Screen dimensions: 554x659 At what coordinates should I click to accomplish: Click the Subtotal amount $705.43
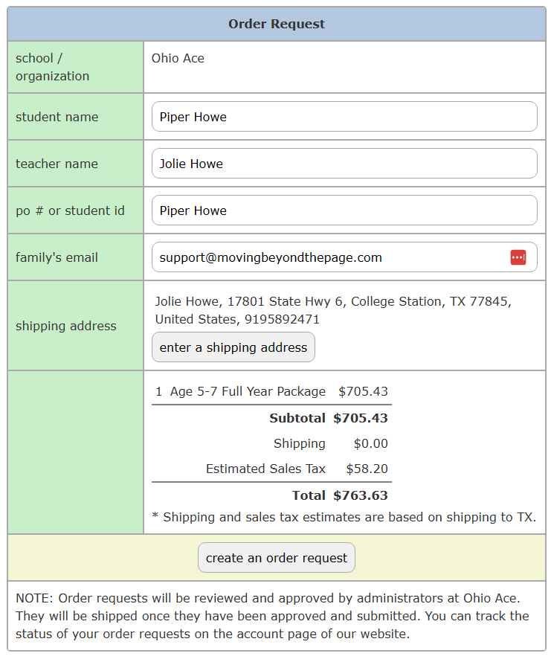(x=361, y=418)
